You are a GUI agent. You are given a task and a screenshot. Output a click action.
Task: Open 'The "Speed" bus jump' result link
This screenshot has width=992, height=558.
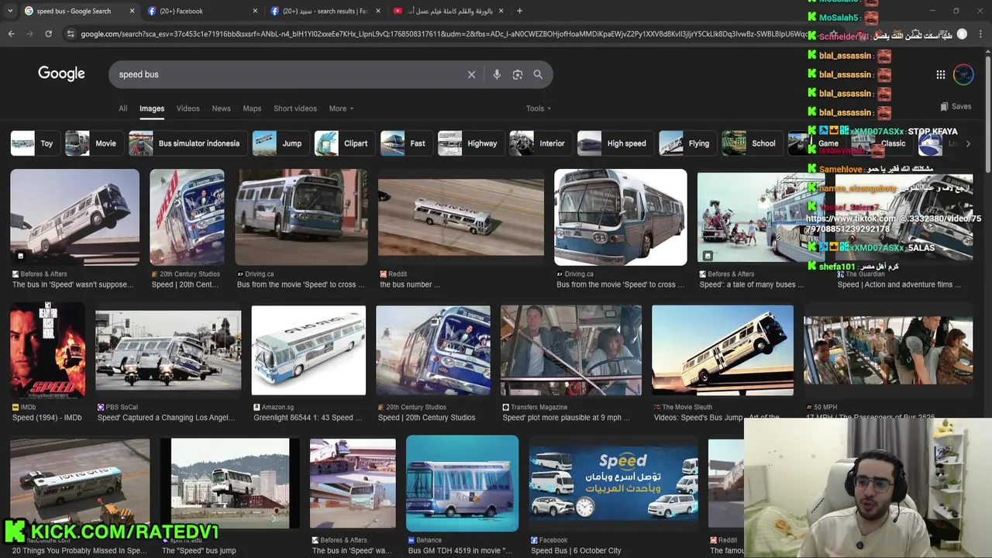(199, 551)
